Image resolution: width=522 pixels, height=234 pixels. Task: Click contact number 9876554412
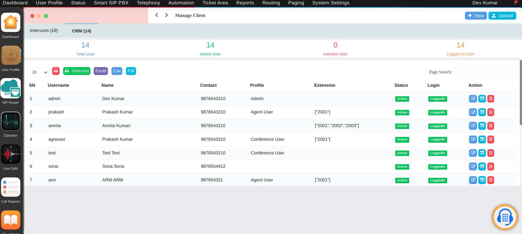213,166
